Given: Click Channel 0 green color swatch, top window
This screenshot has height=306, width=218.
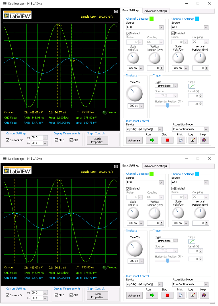Looking at the screenshot, I should click(151, 19).
